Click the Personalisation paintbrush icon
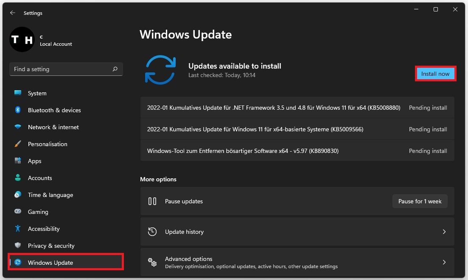 coord(18,144)
